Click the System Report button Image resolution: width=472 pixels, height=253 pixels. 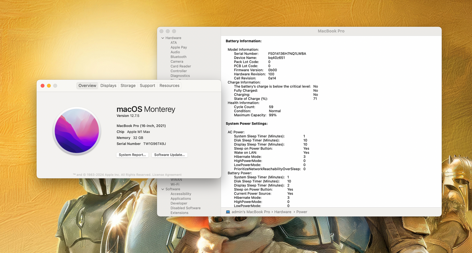(x=132, y=155)
